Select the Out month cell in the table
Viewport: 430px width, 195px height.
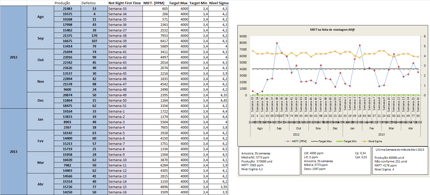40,60
